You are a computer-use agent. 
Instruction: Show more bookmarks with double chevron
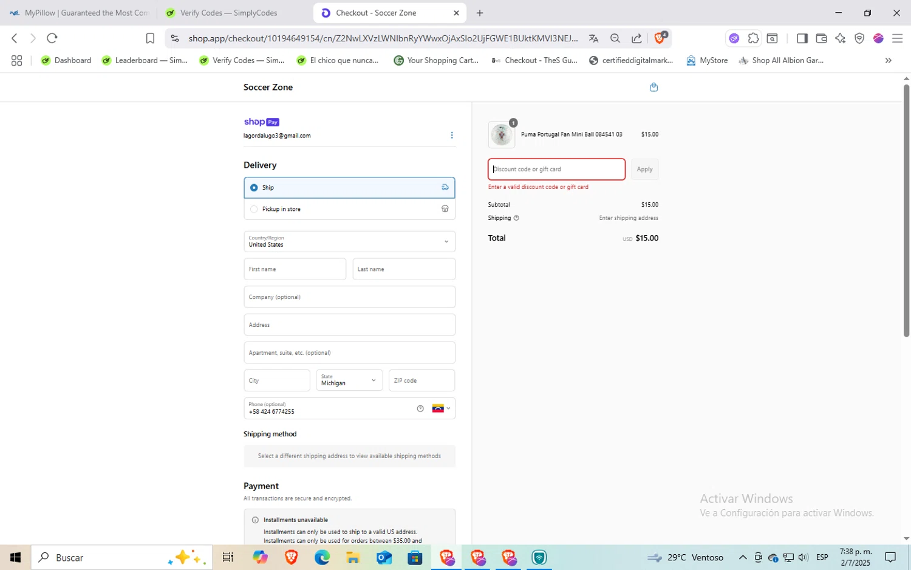click(888, 60)
